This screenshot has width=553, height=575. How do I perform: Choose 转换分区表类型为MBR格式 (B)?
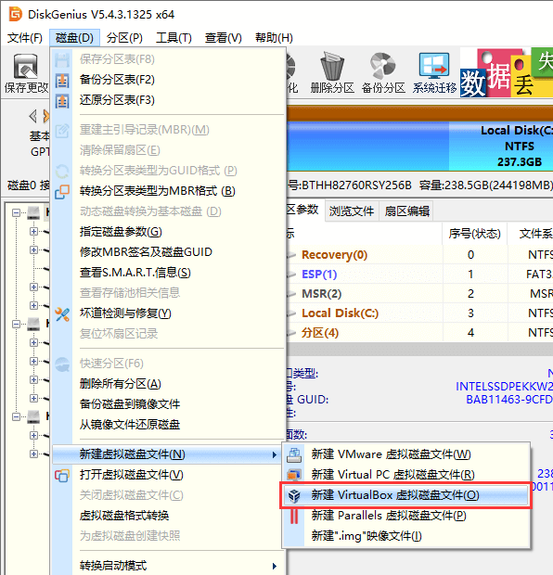click(x=169, y=191)
